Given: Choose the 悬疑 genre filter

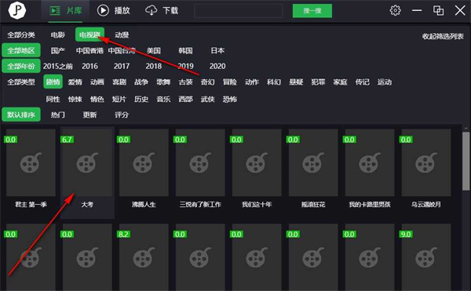Looking at the screenshot, I should tap(296, 82).
